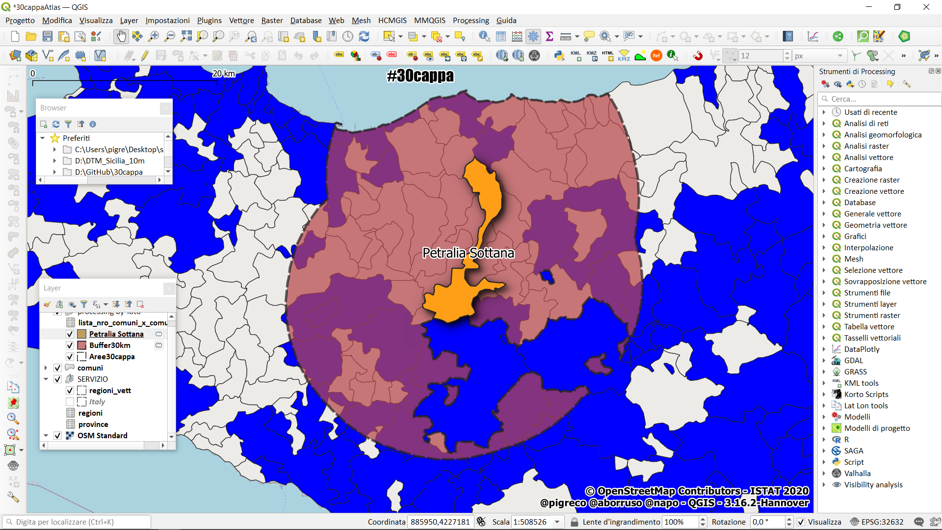Click the Zoom Full extent icon
942x530 pixels.
(x=186, y=36)
